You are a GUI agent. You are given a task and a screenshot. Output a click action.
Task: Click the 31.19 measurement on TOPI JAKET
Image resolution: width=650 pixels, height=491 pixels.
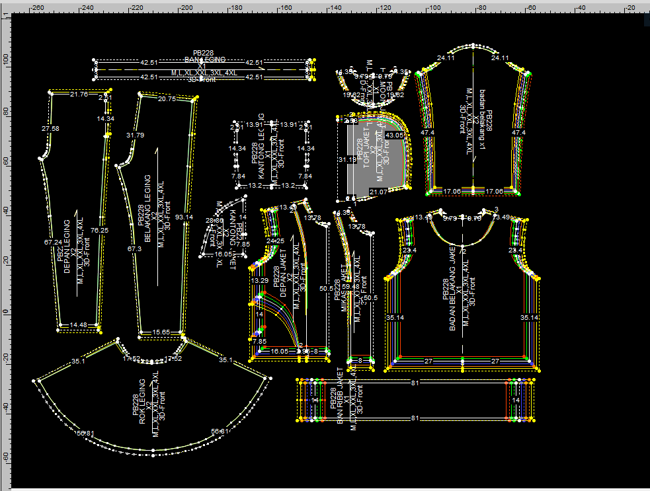(347, 160)
